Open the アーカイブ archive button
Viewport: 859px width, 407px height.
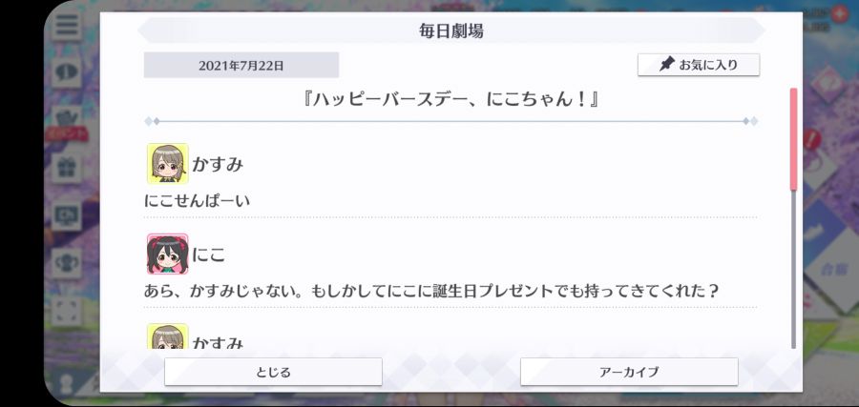click(x=629, y=372)
